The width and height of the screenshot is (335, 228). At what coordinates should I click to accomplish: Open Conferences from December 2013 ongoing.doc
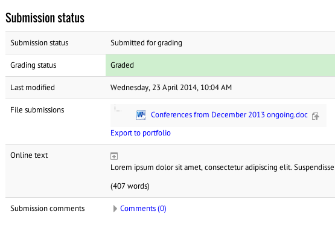pyautogui.click(x=229, y=115)
